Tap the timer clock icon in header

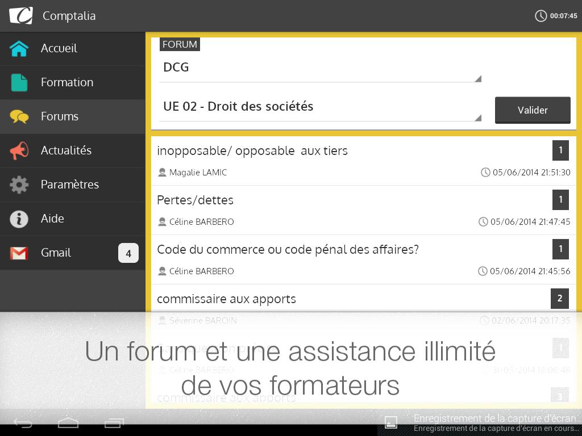tap(541, 16)
